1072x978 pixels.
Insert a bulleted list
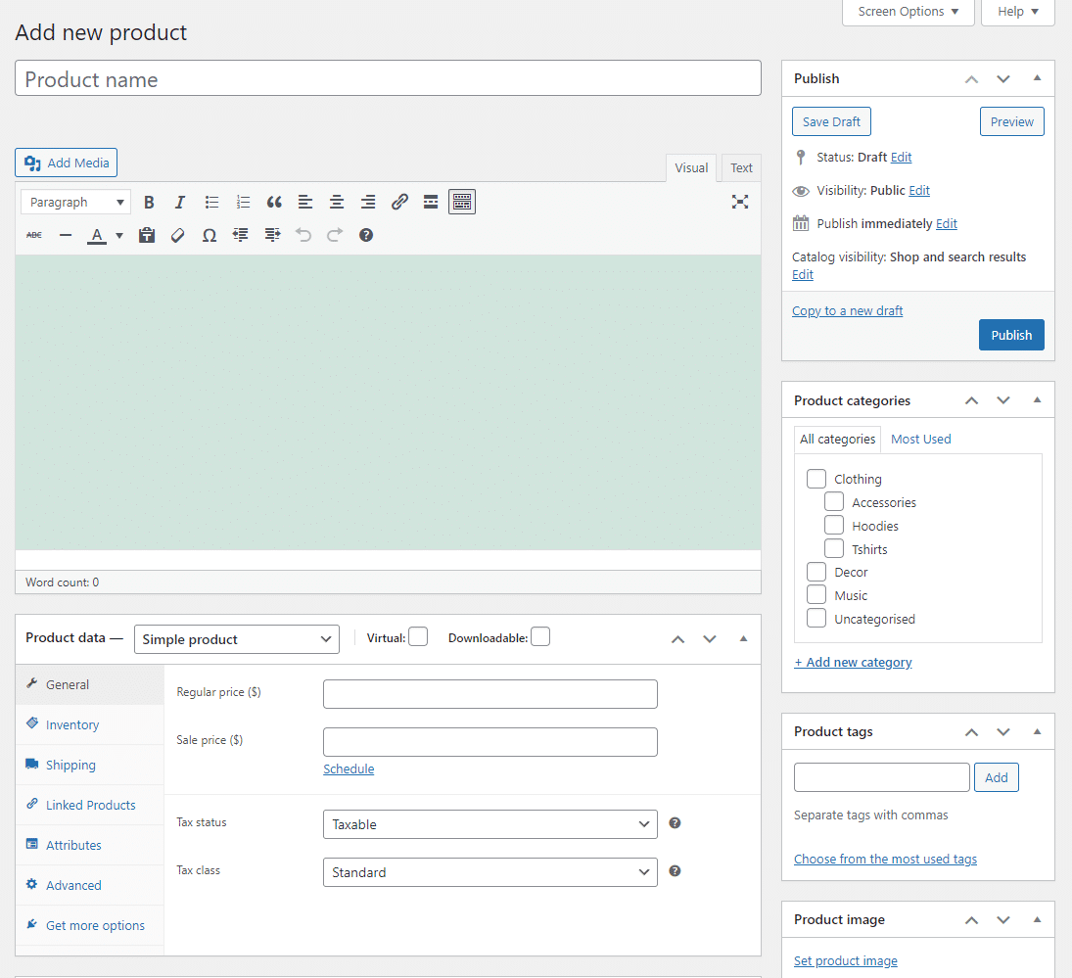[x=210, y=202]
